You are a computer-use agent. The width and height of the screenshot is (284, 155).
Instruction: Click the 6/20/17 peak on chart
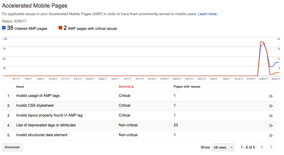[262, 42]
